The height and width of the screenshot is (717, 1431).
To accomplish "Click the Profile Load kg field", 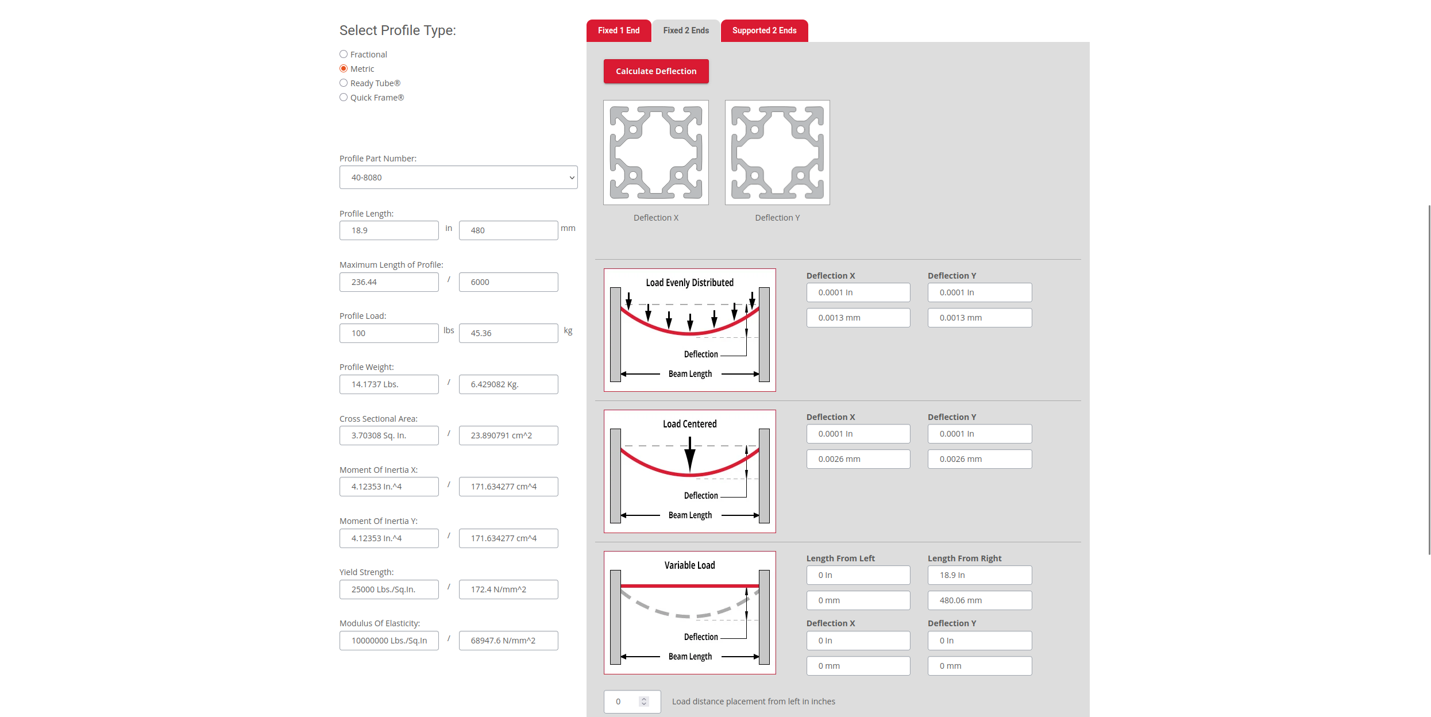I will pos(508,333).
